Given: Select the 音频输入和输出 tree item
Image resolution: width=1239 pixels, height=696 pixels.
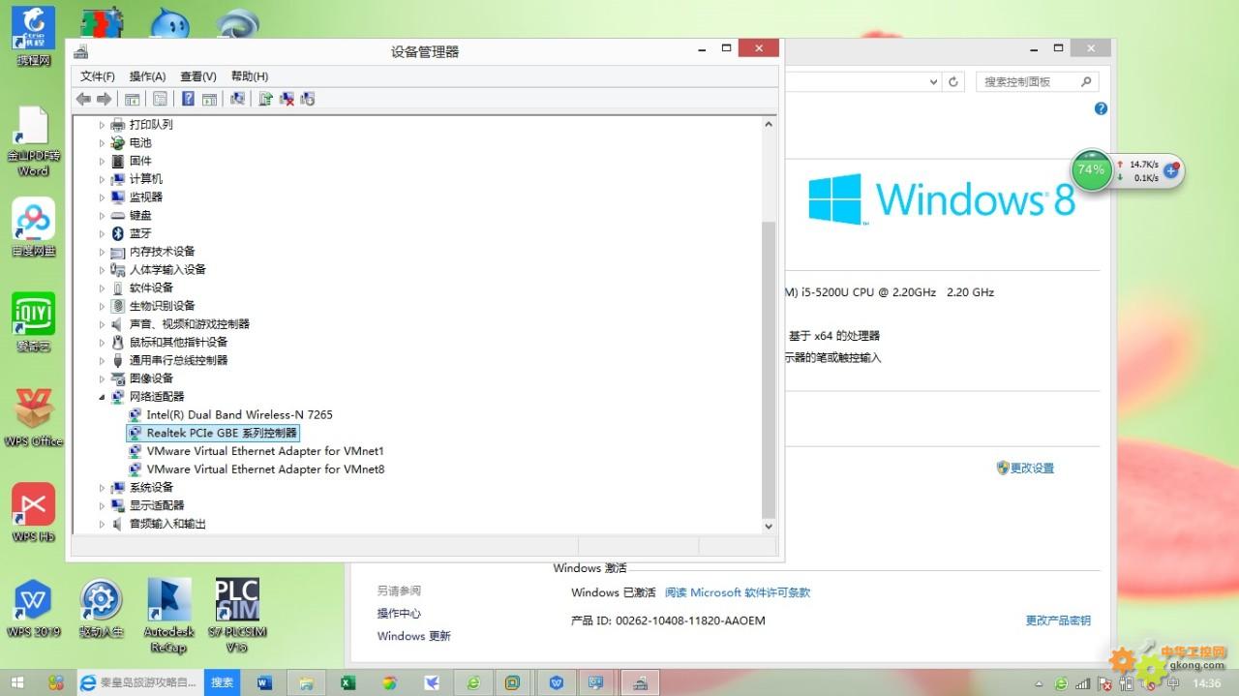Looking at the screenshot, I should pos(167,524).
